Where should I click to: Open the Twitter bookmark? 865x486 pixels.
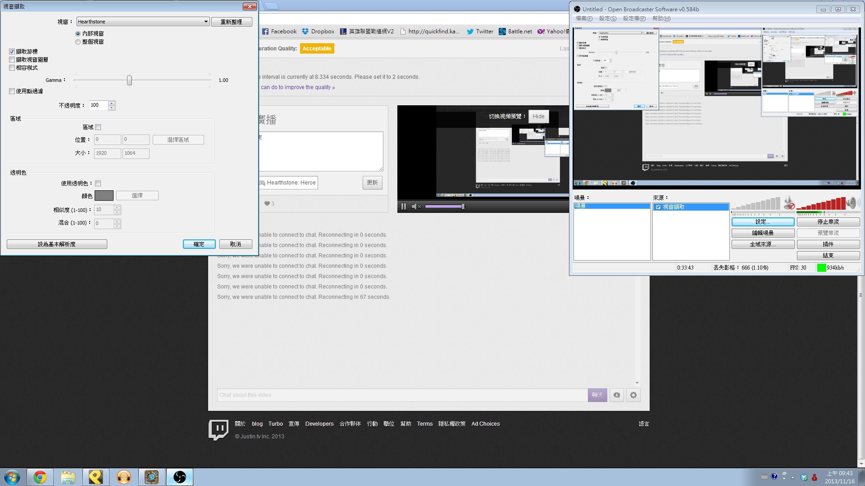coord(480,31)
